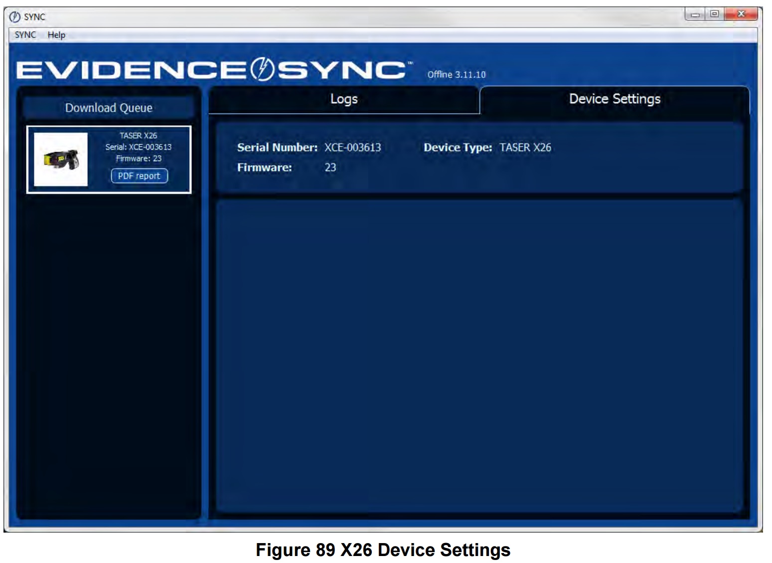The width and height of the screenshot is (772, 563).
Task: Click the Firmware label in settings panel
Action: click(264, 168)
